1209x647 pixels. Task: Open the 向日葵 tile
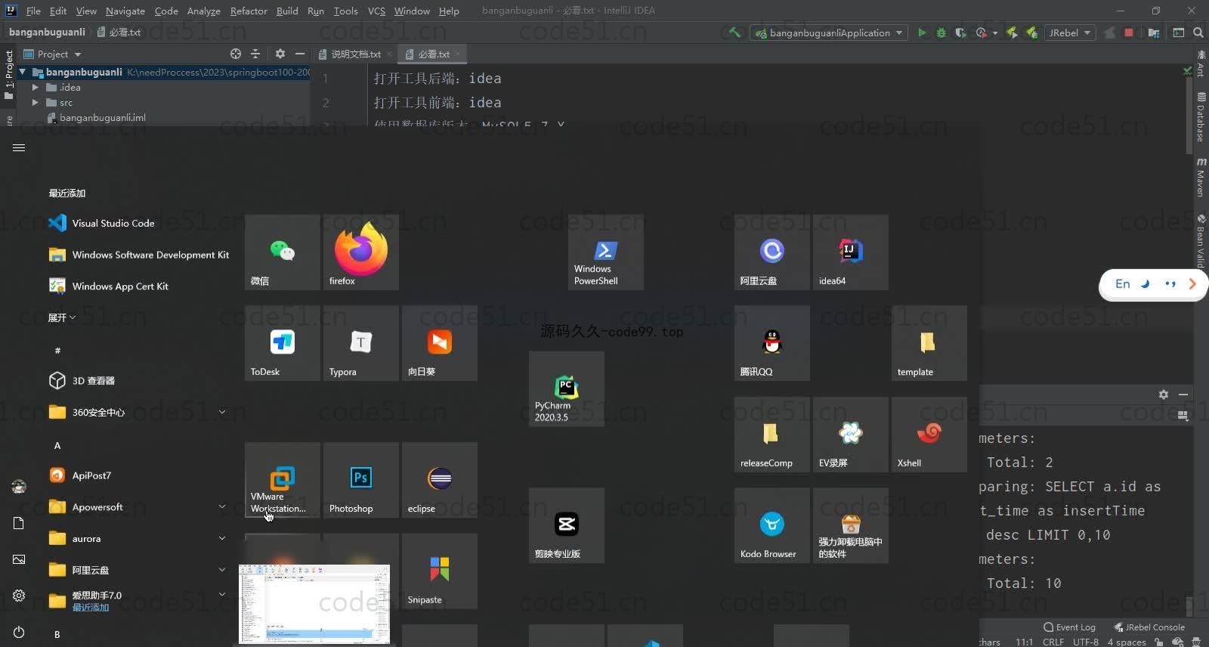coord(440,343)
